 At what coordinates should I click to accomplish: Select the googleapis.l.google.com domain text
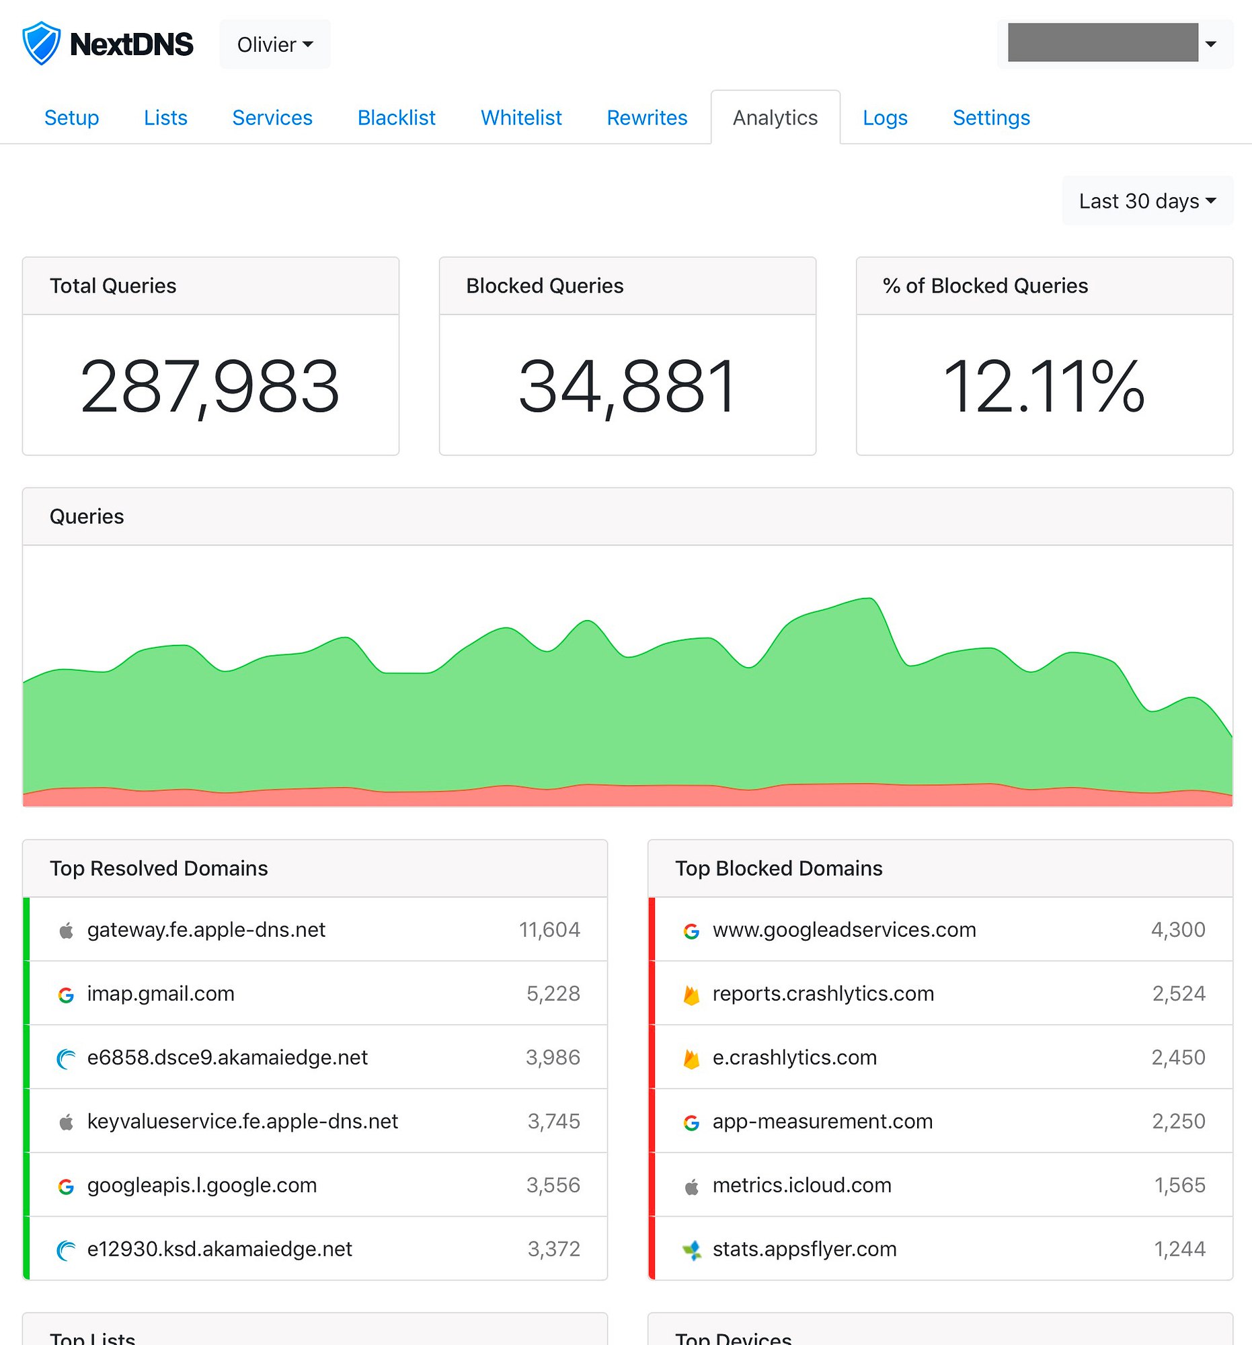(202, 1186)
